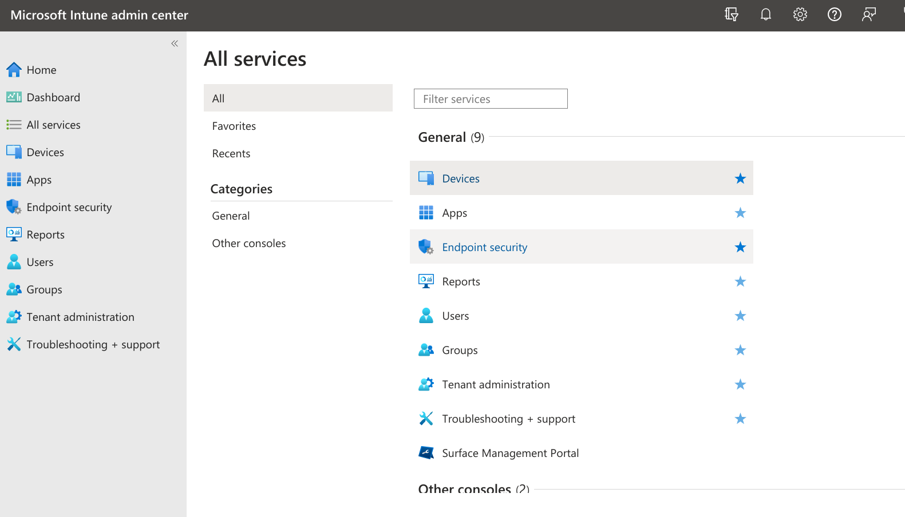This screenshot has height=517, width=905.
Task: Open Groups link in the General list
Action: tap(460, 351)
